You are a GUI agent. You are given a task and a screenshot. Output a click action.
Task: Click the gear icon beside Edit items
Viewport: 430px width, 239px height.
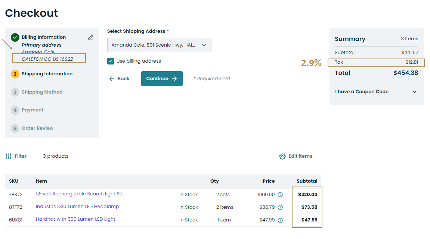click(282, 156)
